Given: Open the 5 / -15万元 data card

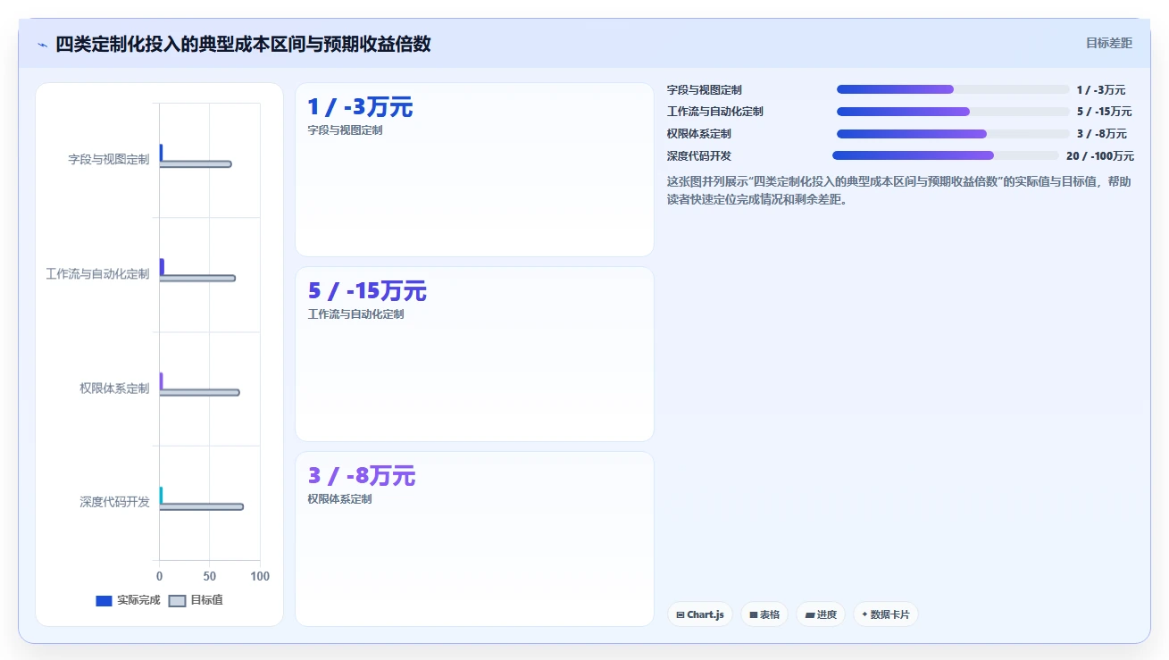Looking at the screenshot, I should pyautogui.click(x=474, y=354).
